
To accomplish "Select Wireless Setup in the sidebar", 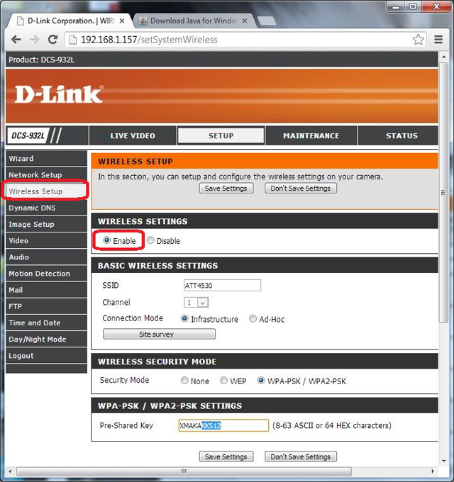I will pos(46,191).
